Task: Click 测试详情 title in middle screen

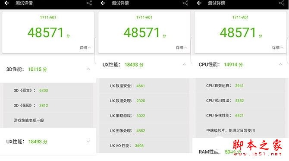Action: coord(120,3)
